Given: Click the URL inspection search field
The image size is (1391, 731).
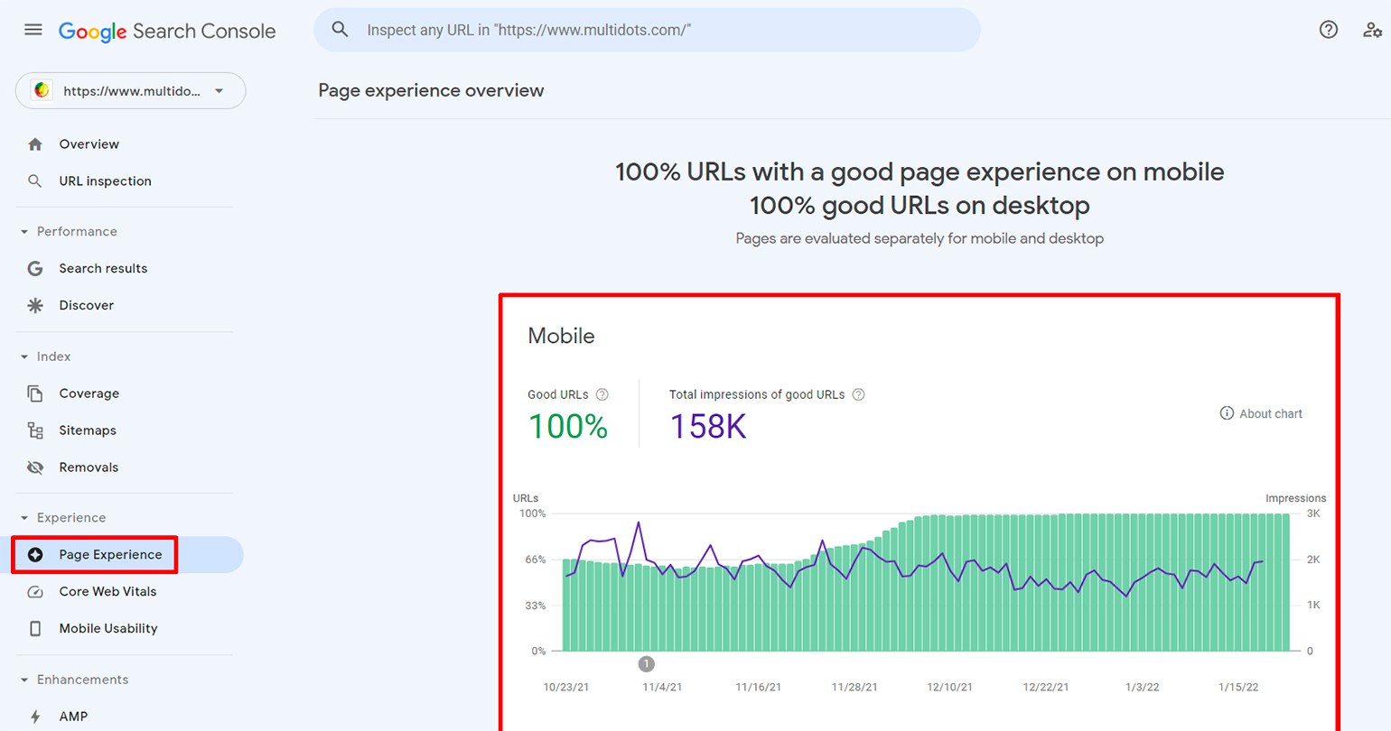Looking at the screenshot, I should (647, 30).
